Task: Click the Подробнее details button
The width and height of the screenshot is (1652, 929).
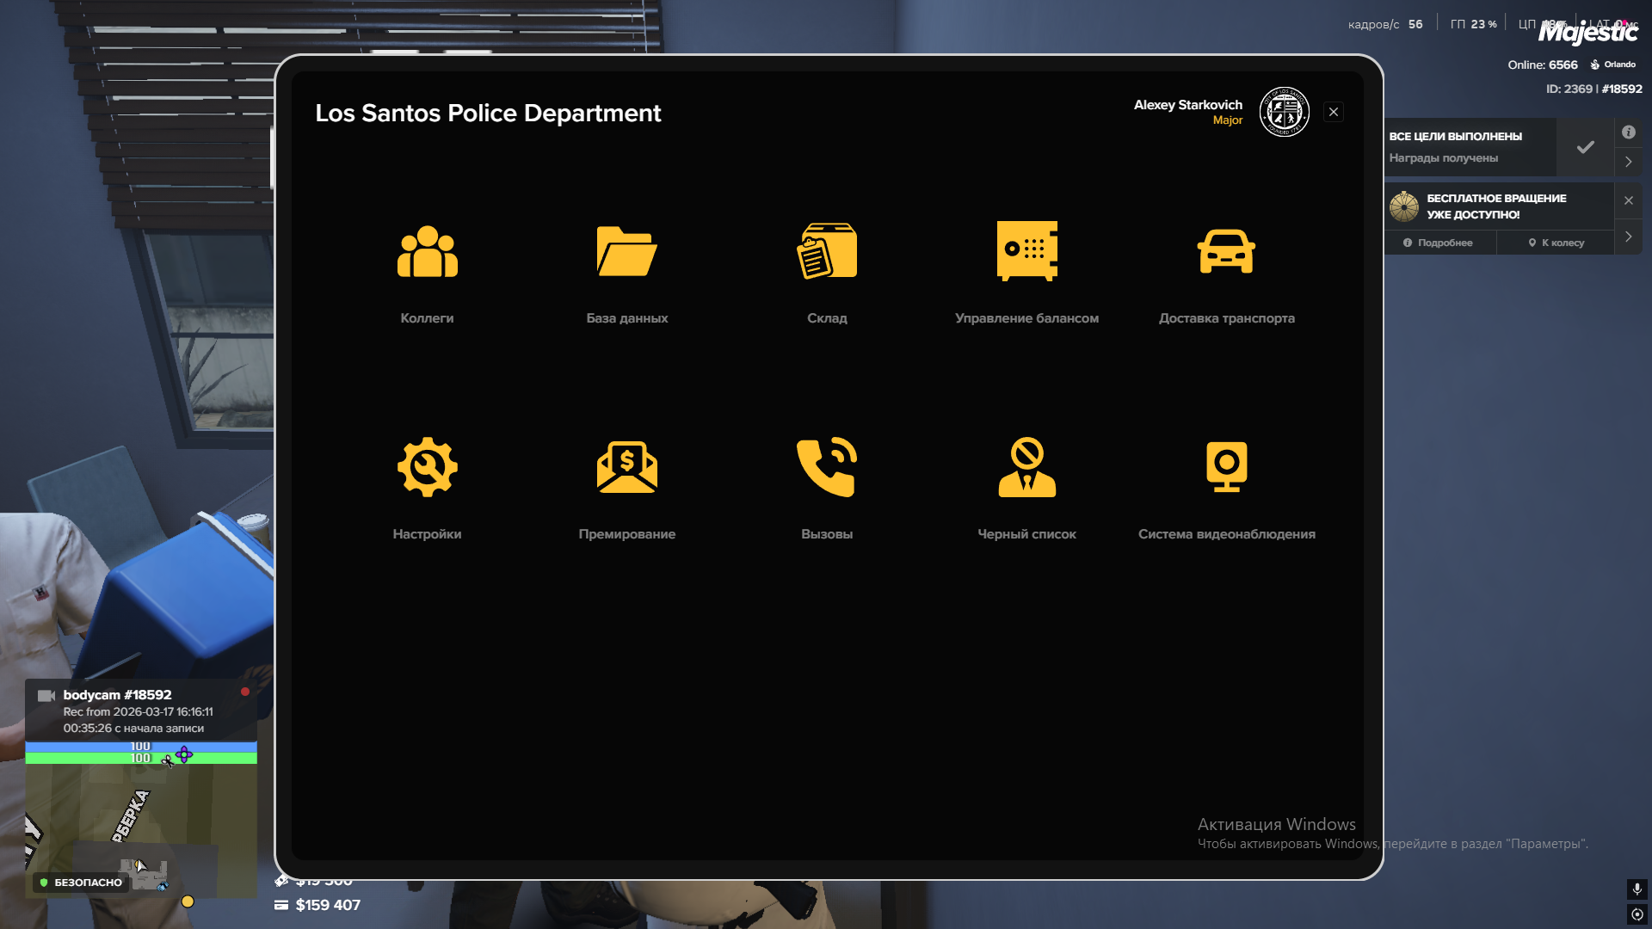Action: pyautogui.click(x=1439, y=243)
